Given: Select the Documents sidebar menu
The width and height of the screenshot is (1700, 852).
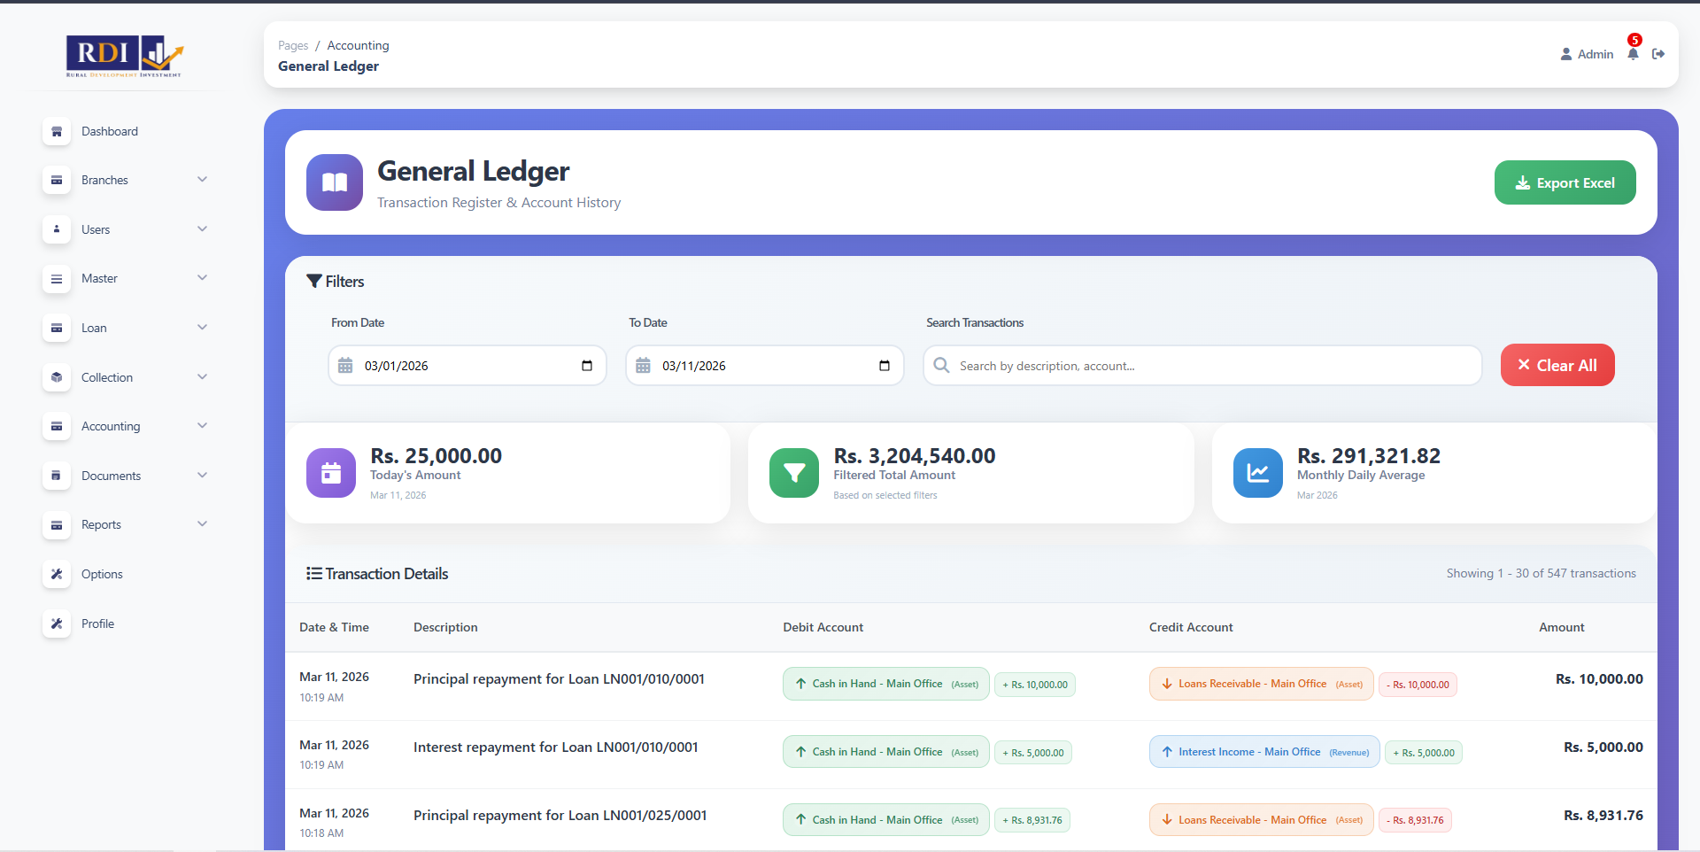Looking at the screenshot, I should click(x=111, y=476).
